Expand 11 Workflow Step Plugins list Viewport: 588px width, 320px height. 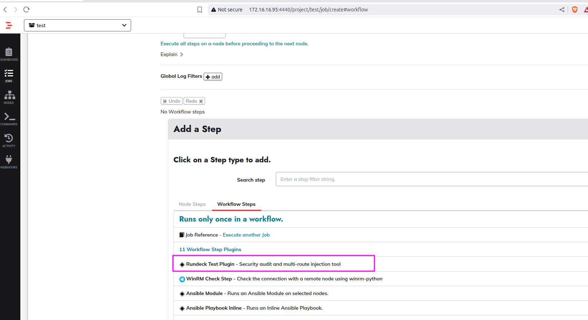tap(210, 249)
